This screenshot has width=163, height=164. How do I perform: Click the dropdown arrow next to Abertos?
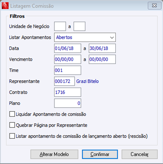pos(112,38)
